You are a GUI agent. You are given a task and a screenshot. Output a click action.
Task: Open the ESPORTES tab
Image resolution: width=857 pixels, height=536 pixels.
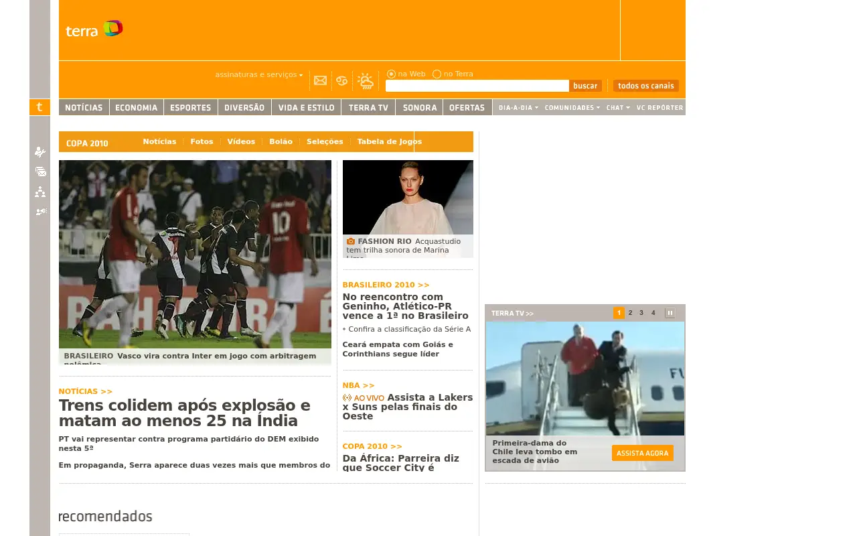pyautogui.click(x=191, y=107)
